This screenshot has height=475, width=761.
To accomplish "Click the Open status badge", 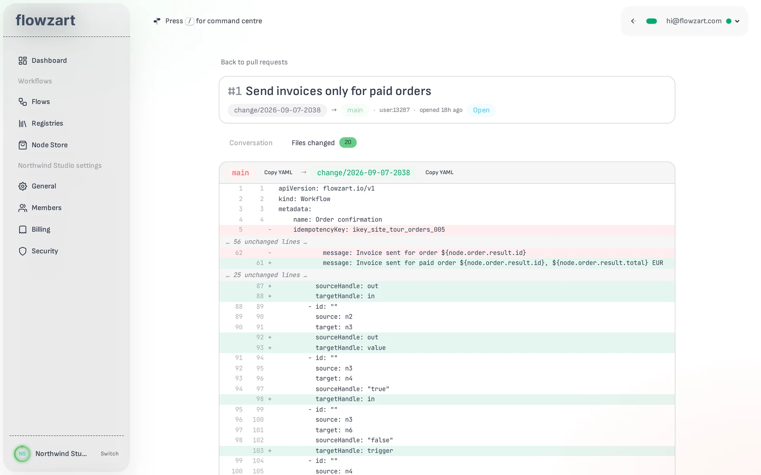I will 481,110.
